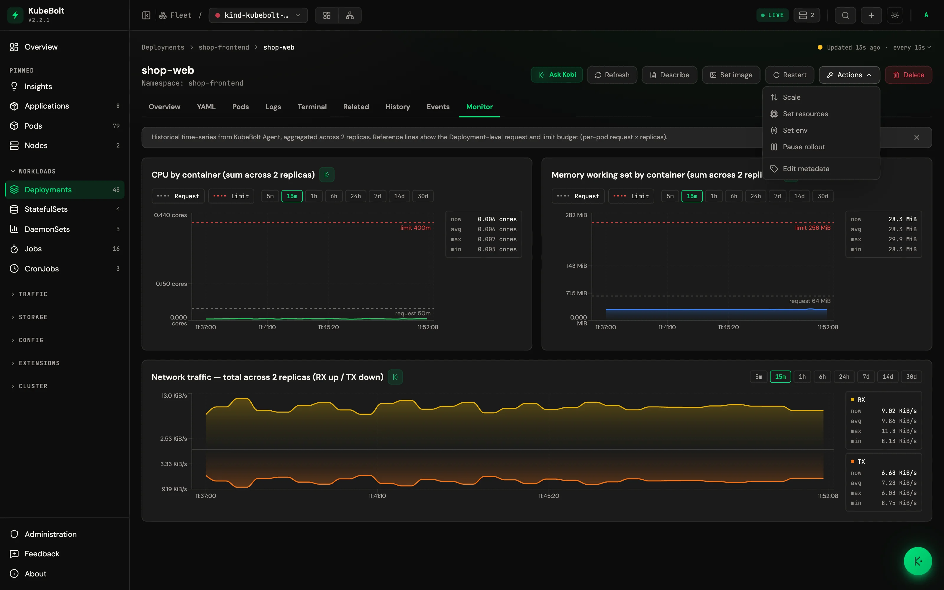Select 24h range on Network traffic chart
Screen dimensions: 944x590
(x=844, y=376)
